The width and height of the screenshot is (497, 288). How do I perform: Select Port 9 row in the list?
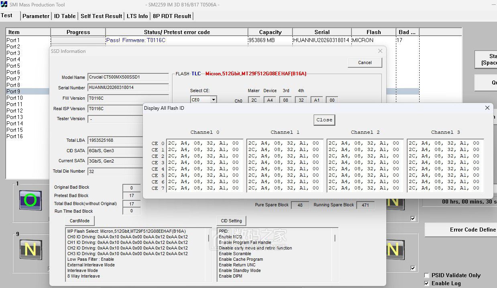[213, 91]
